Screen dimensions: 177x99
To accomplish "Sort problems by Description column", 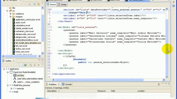I will [71, 91].
